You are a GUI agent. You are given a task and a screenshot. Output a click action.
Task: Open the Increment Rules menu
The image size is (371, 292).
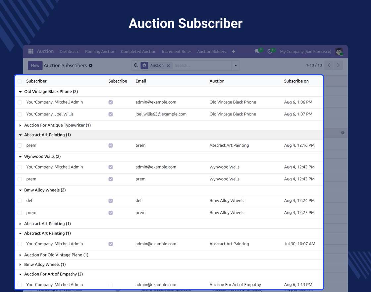click(177, 51)
